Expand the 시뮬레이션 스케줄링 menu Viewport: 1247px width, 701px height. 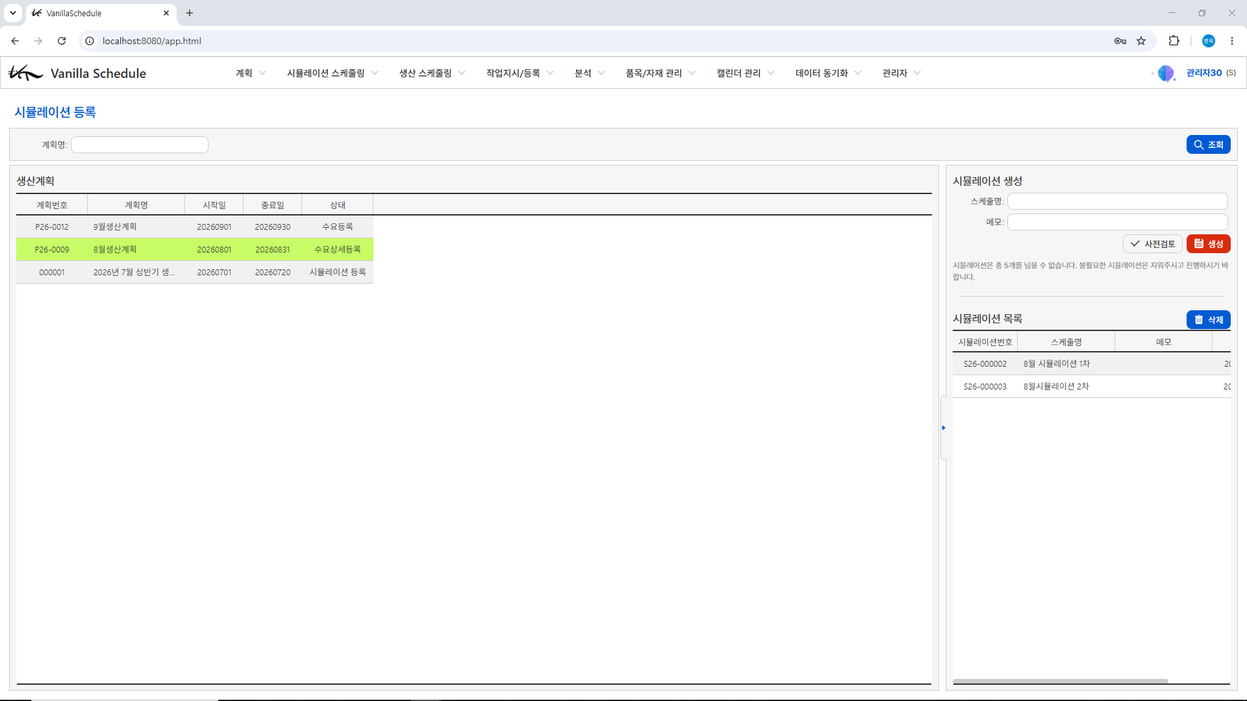(x=333, y=73)
